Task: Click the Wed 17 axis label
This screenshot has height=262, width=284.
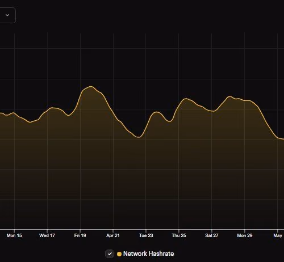Action: [47, 235]
